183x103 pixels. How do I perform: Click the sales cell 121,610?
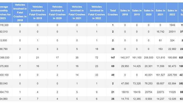pyautogui.click(x=160, y=58)
